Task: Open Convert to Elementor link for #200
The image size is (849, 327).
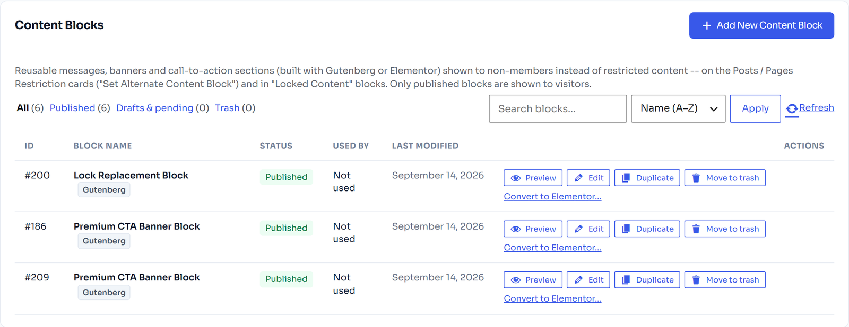Action: 552,196
